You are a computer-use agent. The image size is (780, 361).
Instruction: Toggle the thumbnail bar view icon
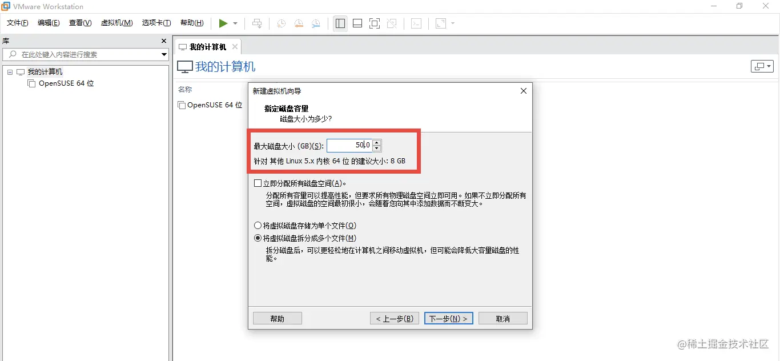tap(357, 23)
